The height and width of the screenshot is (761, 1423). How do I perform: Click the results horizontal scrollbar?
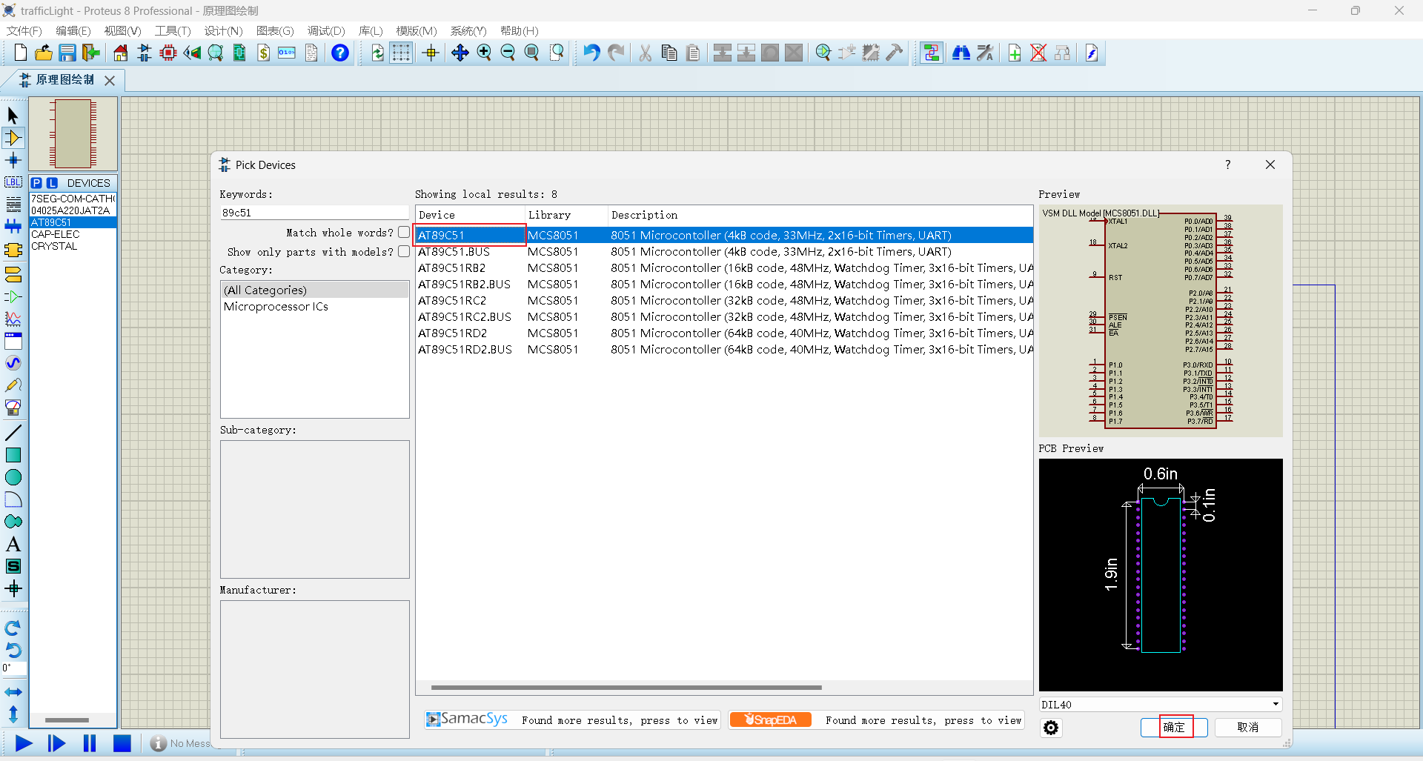click(x=626, y=688)
